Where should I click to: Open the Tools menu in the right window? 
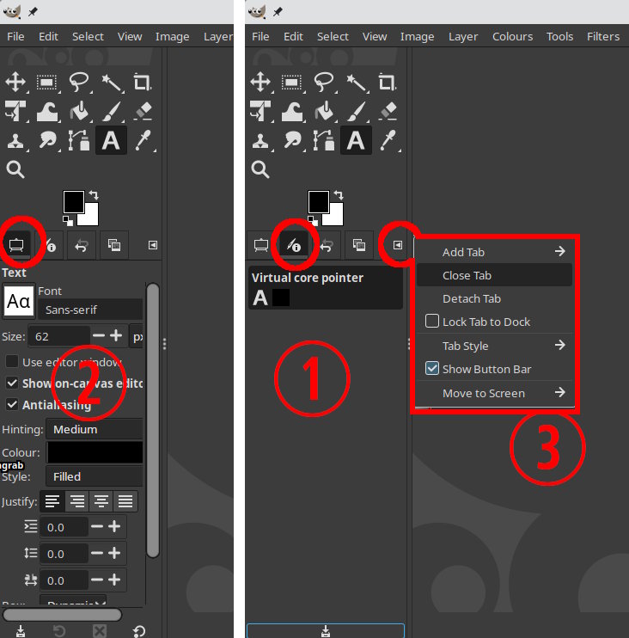(559, 37)
